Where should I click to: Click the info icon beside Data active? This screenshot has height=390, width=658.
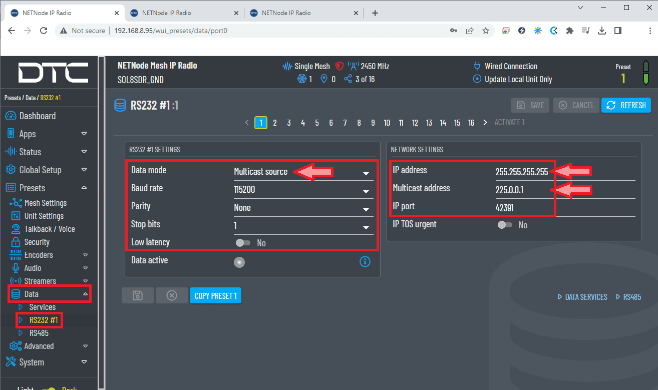coord(365,261)
